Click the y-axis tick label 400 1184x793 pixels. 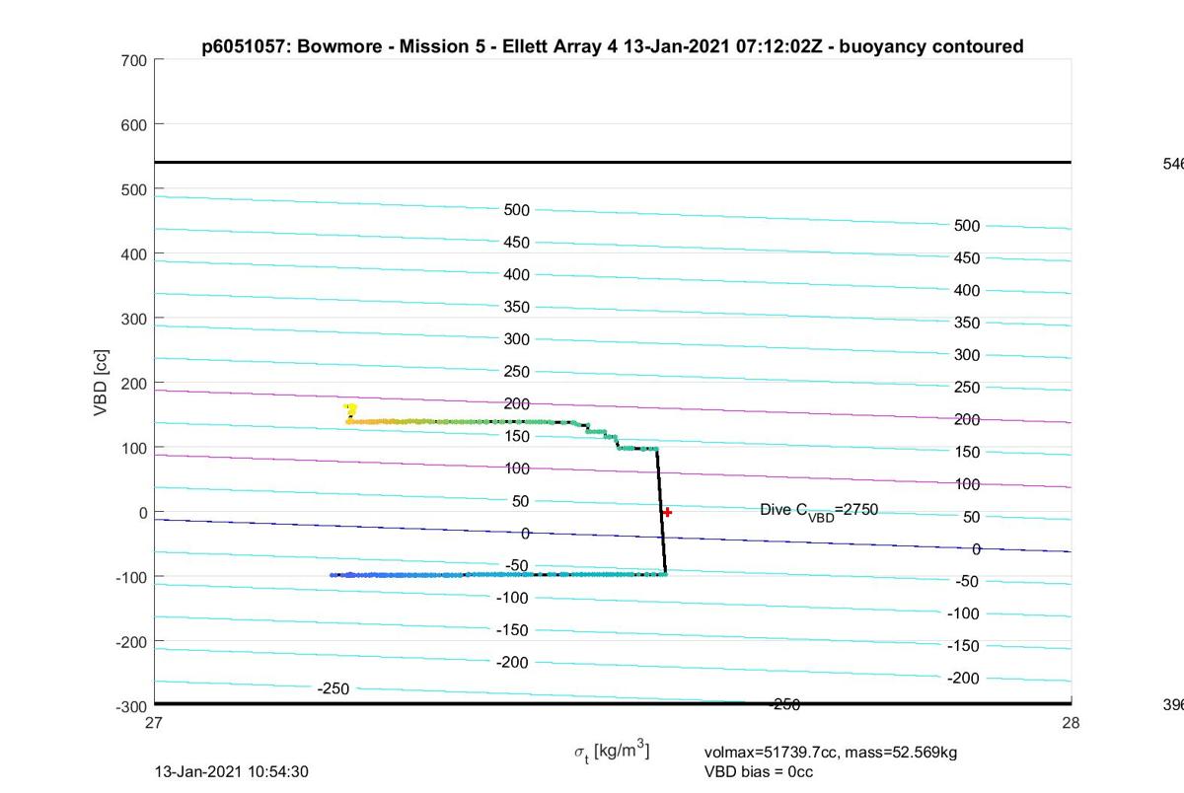(x=135, y=254)
